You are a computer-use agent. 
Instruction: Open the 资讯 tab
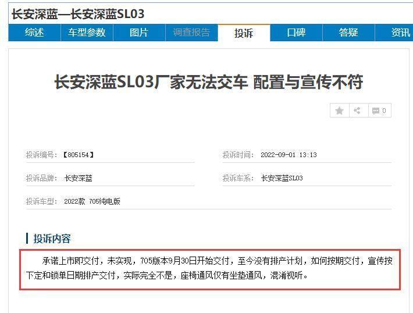click(400, 33)
